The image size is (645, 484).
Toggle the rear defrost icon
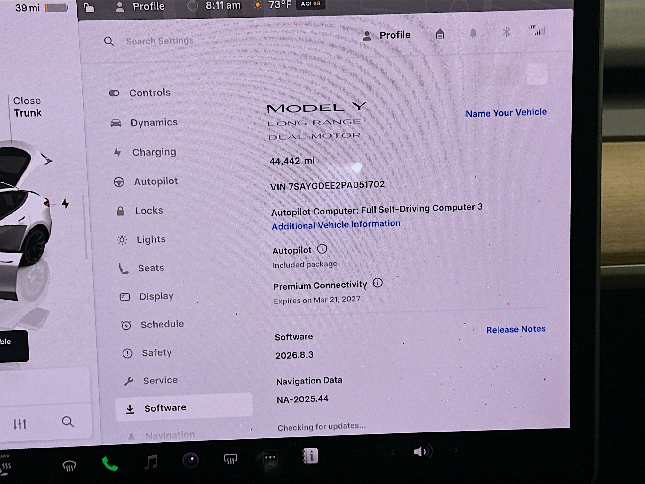(x=230, y=459)
